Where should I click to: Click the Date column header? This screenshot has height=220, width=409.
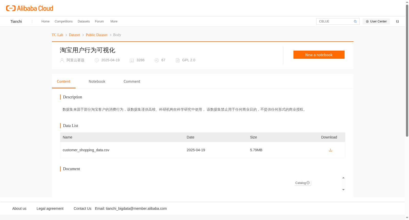(x=190, y=137)
